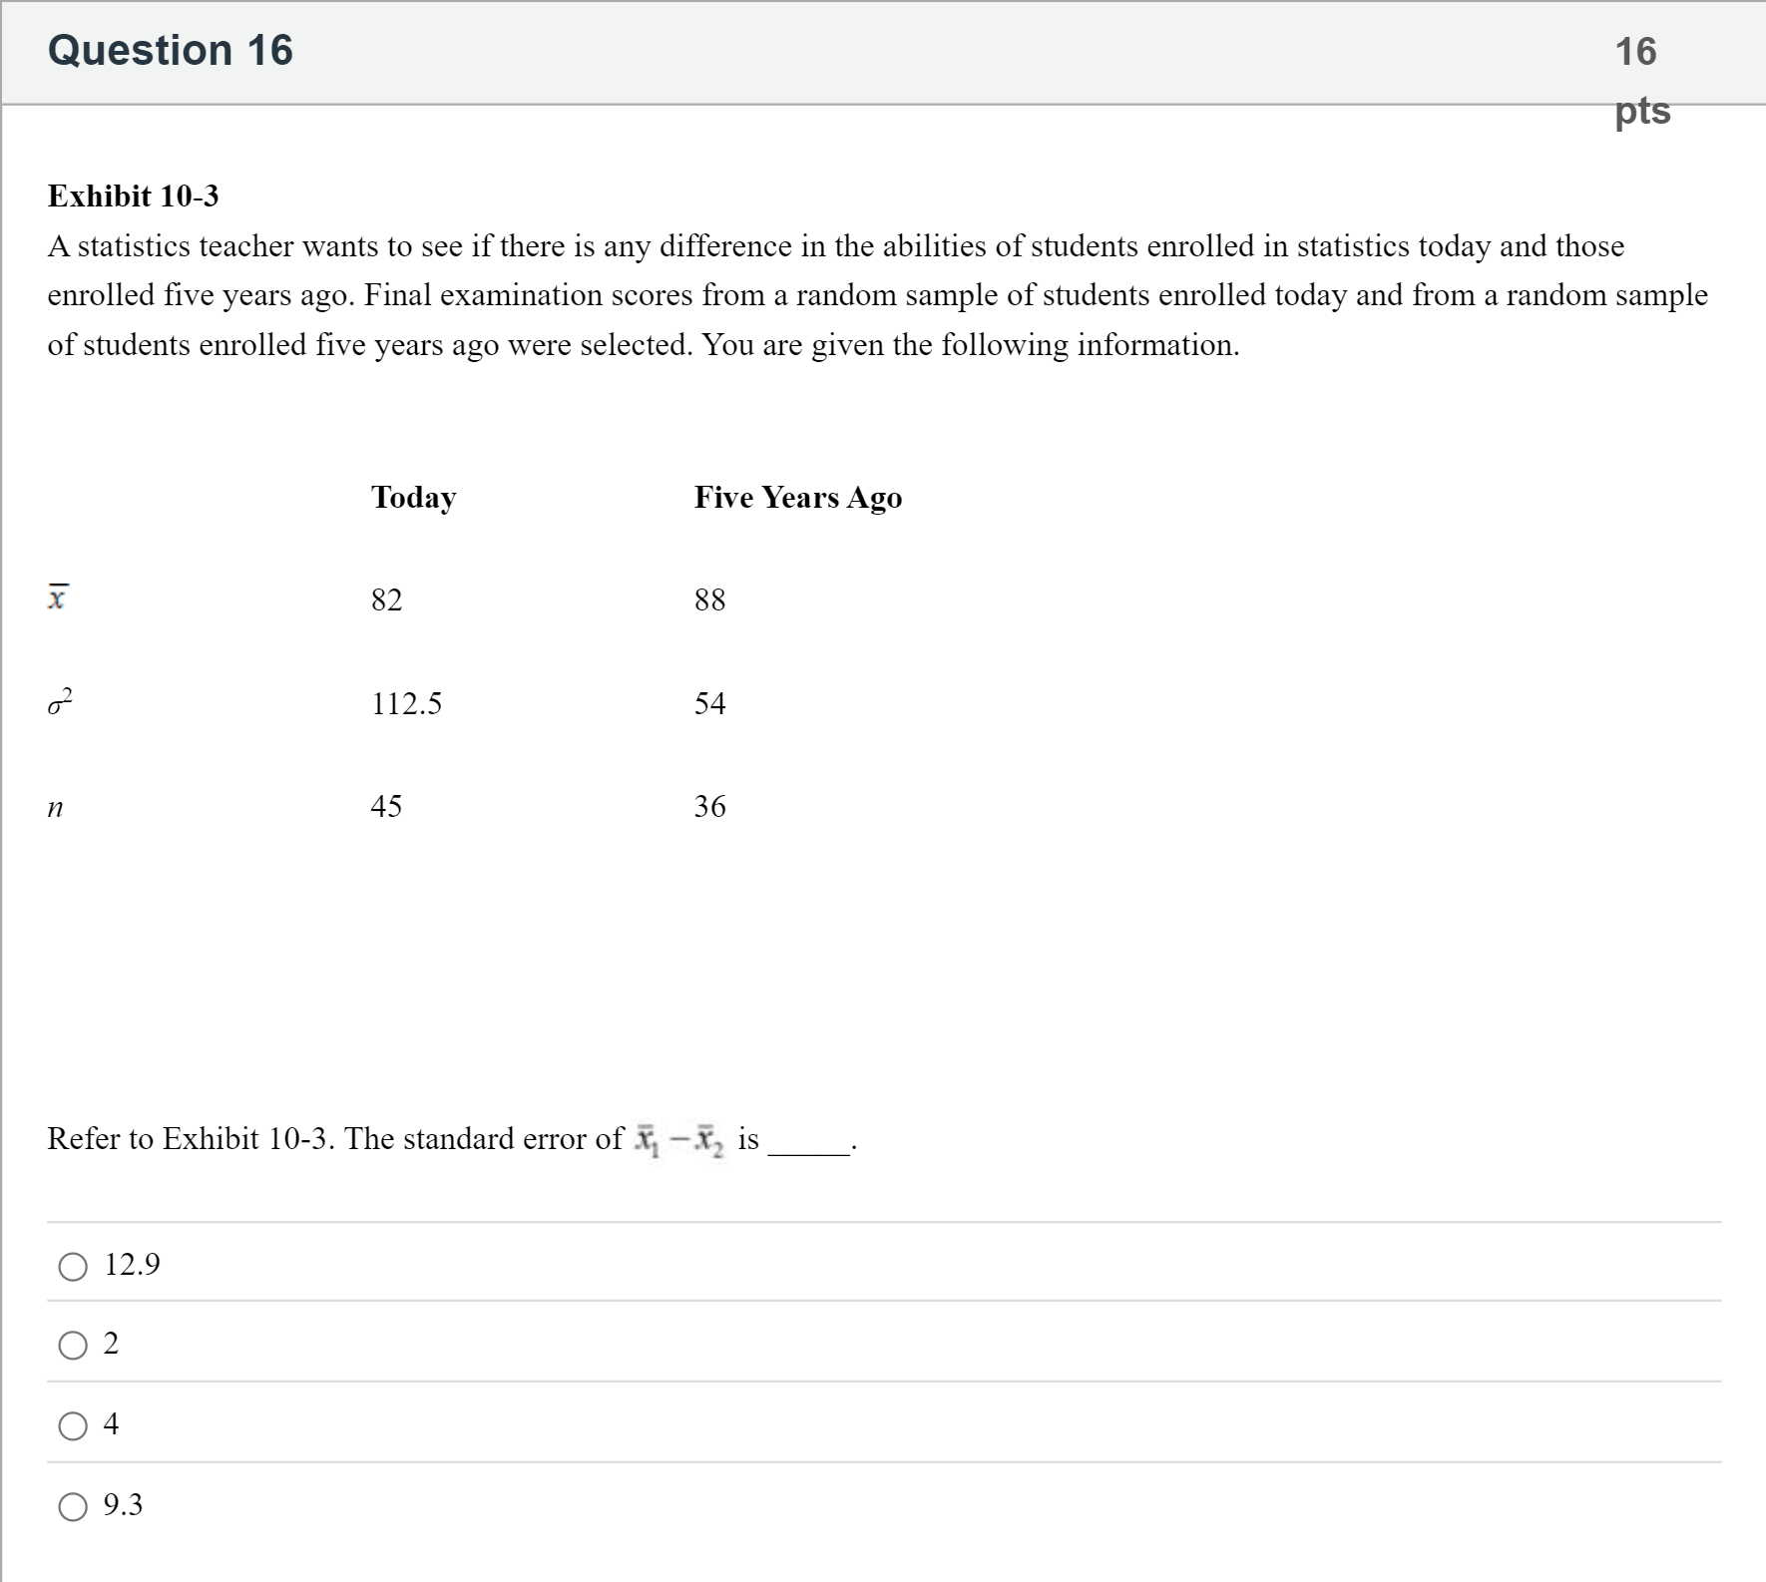This screenshot has width=1766, height=1582.
Task: Choose the radio button for answer 2
Action: pyautogui.click(x=73, y=1346)
